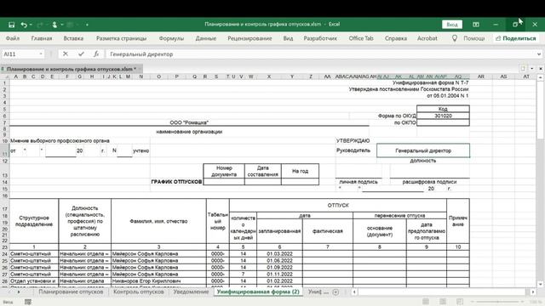Click the date cell 01.11.2022
The image size is (545, 306).
click(x=279, y=274)
